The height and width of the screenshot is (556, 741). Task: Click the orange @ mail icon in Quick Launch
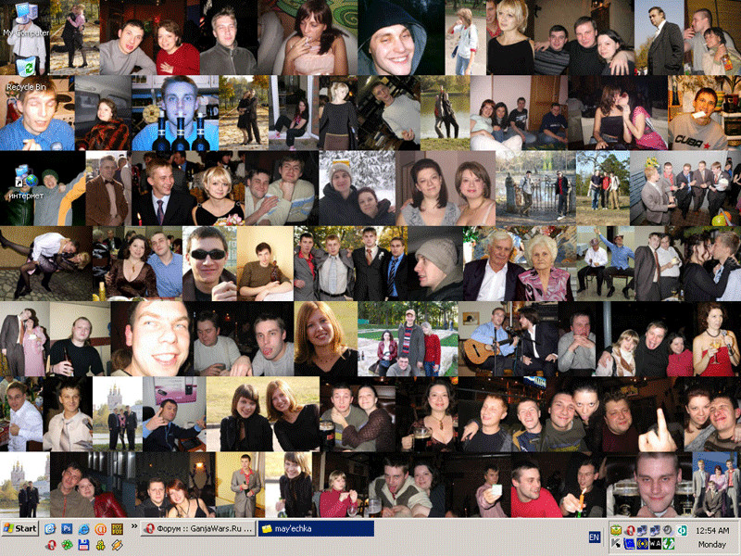coord(100,529)
